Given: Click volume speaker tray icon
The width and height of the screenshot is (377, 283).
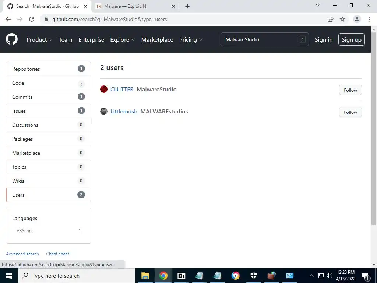Looking at the screenshot, I should point(330,276).
